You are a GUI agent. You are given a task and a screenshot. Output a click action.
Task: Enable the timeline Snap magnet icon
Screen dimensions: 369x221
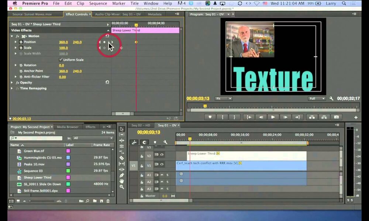tap(144, 142)
